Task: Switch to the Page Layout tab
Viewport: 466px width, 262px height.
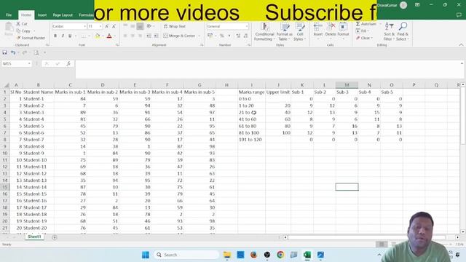Action: (63, 15)
